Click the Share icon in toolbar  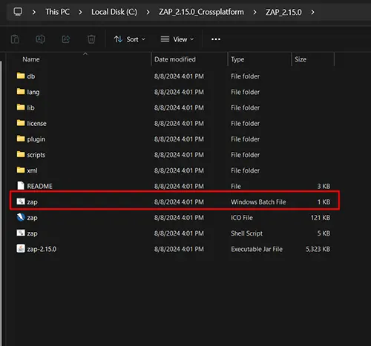pos(66,39)
